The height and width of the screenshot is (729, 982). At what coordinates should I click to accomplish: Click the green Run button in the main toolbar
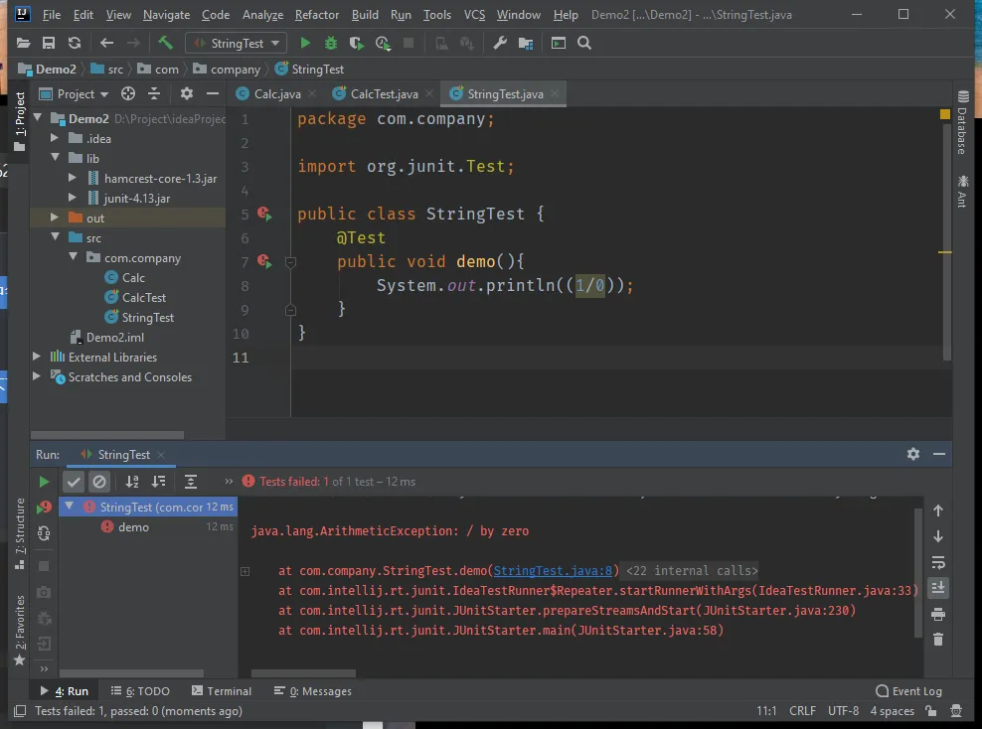click(x=305, y=43)
